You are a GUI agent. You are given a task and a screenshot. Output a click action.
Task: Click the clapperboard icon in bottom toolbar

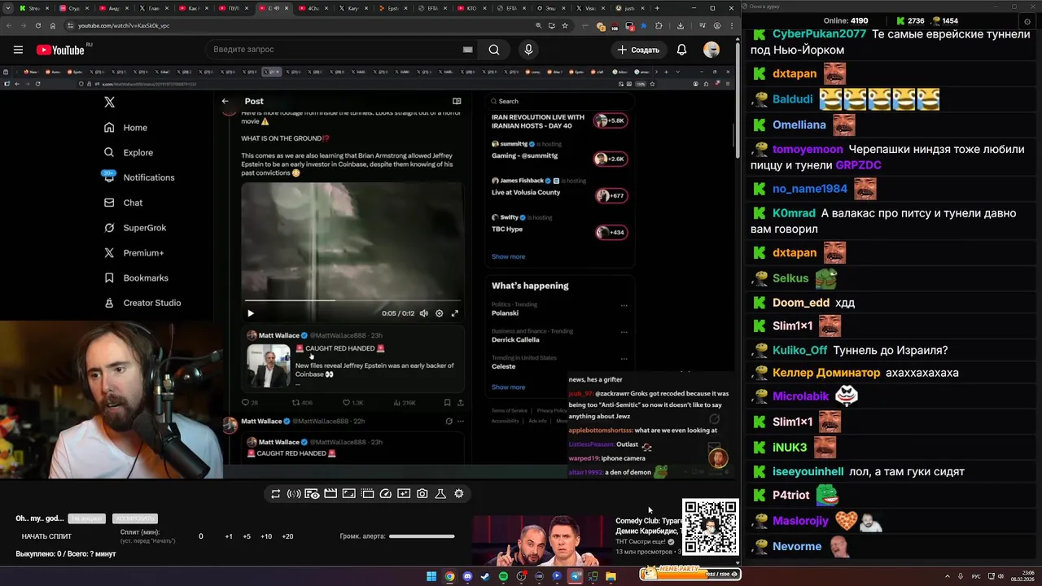[x=331, y=494]
